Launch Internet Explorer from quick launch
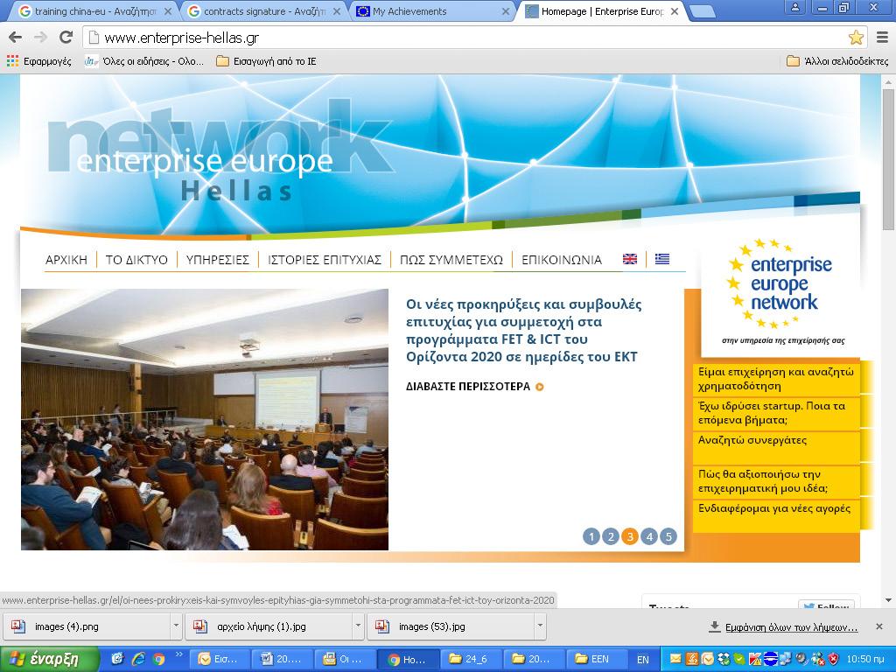 [x=138, y=660]
